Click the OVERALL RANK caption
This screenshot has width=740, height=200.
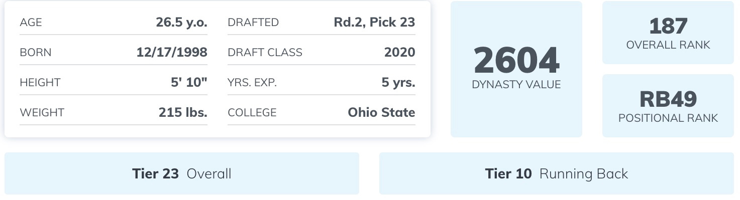[668, 45]
